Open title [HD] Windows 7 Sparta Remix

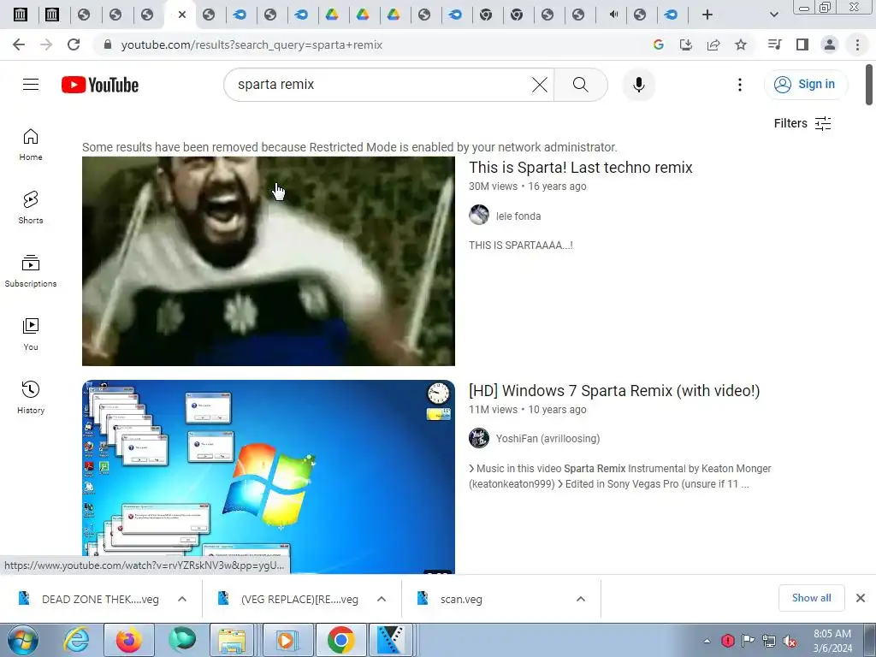(614, 390)
